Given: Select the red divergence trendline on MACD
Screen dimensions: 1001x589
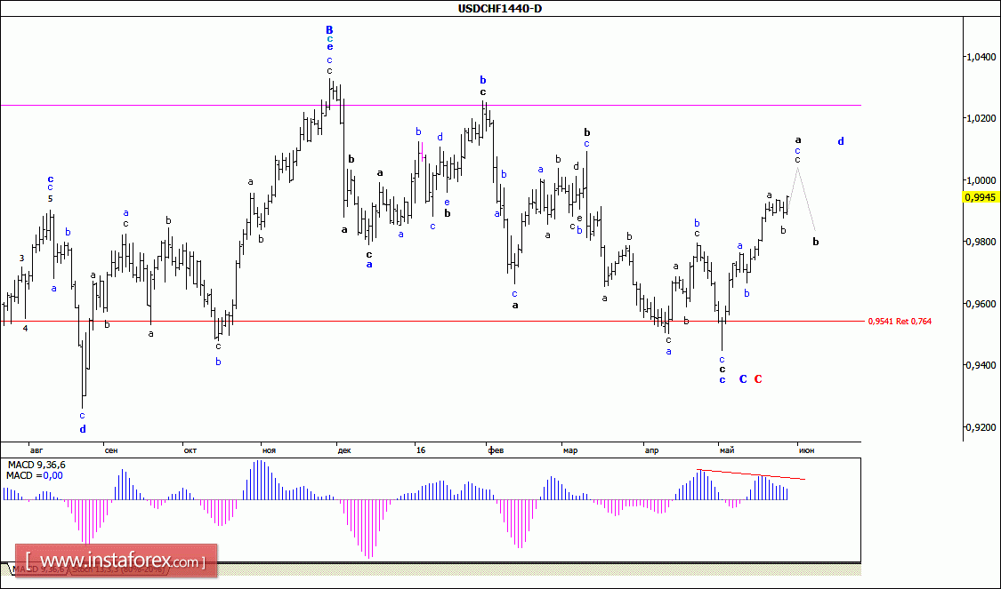Looking at the screenshot, I should [750, 474].
